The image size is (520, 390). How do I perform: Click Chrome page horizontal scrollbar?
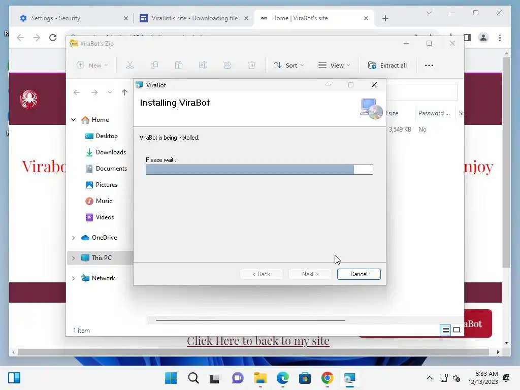coord(253,352)
